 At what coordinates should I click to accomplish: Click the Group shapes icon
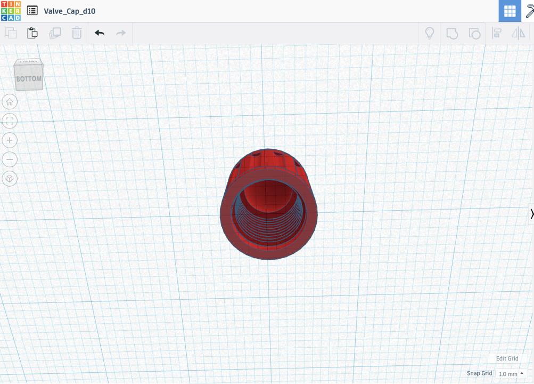[452, 34]
